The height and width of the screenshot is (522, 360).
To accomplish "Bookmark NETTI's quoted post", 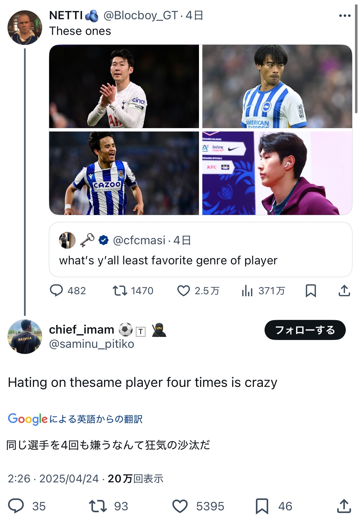I will click(x=311, y=291).
